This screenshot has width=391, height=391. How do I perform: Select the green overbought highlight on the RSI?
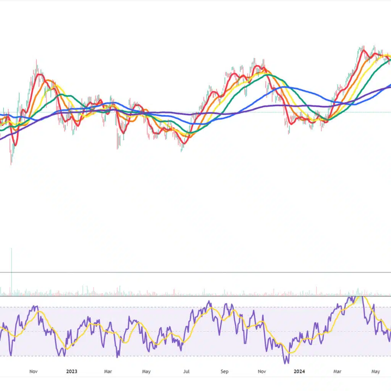[x=359, y=300]
